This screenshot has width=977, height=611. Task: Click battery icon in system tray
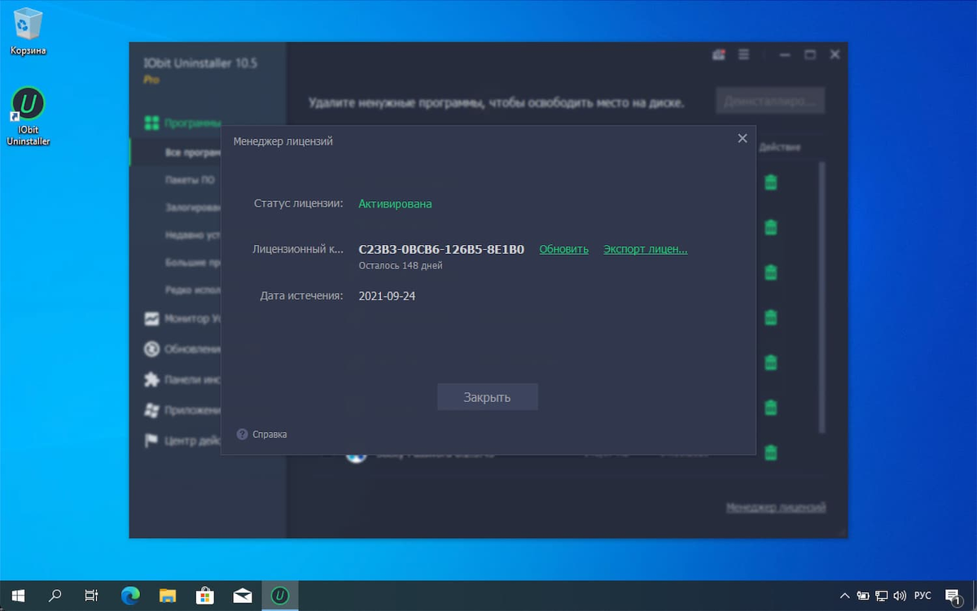[862, 596]
